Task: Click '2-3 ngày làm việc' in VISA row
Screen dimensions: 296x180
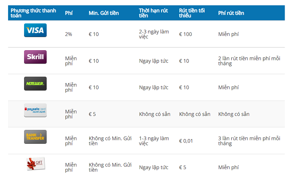Action: pos(154,34)
